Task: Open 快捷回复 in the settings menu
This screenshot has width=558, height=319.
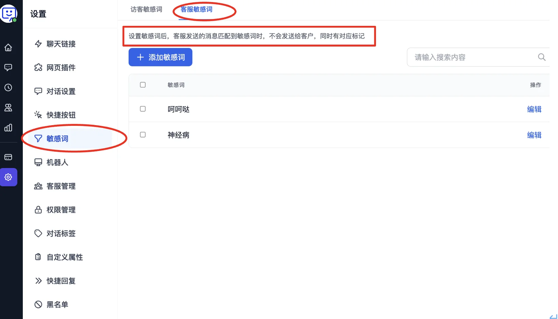Action: 61,281
